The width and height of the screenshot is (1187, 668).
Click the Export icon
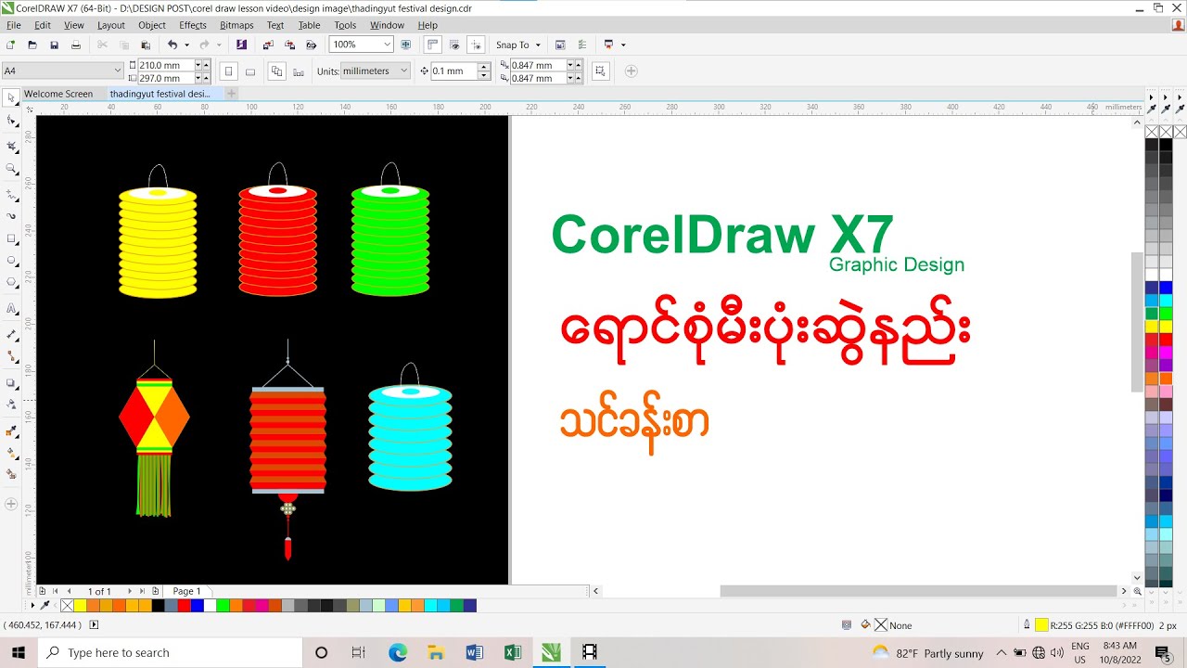[x=289, y=45]
